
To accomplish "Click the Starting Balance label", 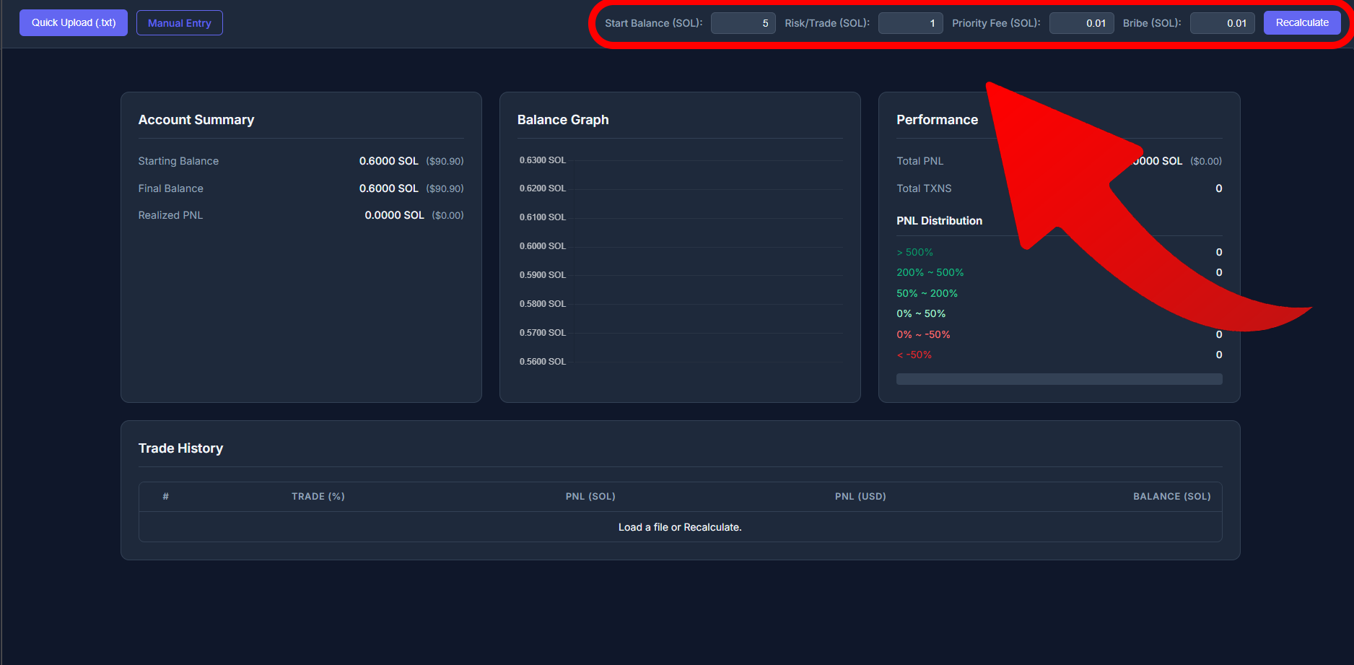I will (x=178, y=161).
